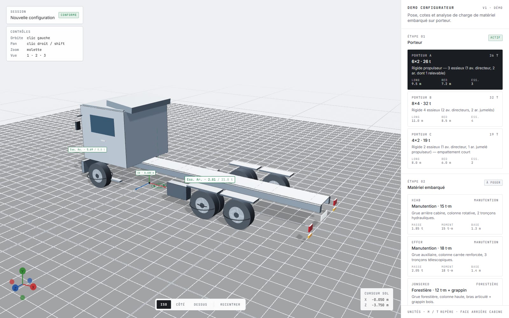Click the 'Orbite clic gauche' control hint
The height and width of the screenshot is (318, 509).
click(30, 38)
